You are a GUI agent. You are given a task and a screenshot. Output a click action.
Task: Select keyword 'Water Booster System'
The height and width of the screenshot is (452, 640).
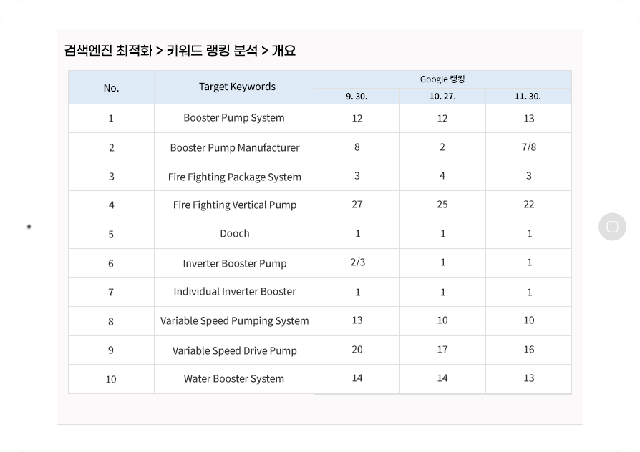tap(234, 378)
